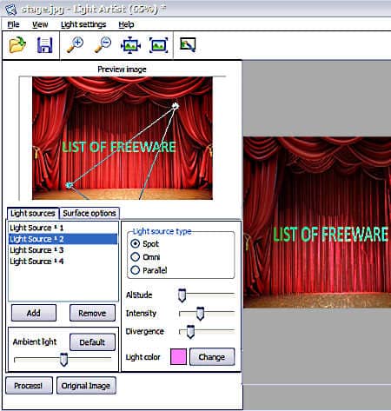Reset ambient light with Default button
Image resolution: width=391 pixels, height=411 pixels.
tap(92, 342)
